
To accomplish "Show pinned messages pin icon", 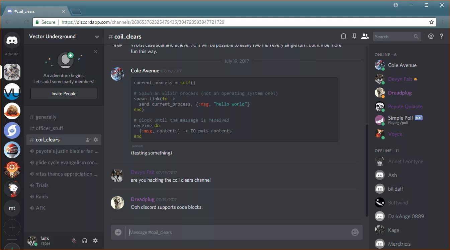I will click(x=354, y=36).
